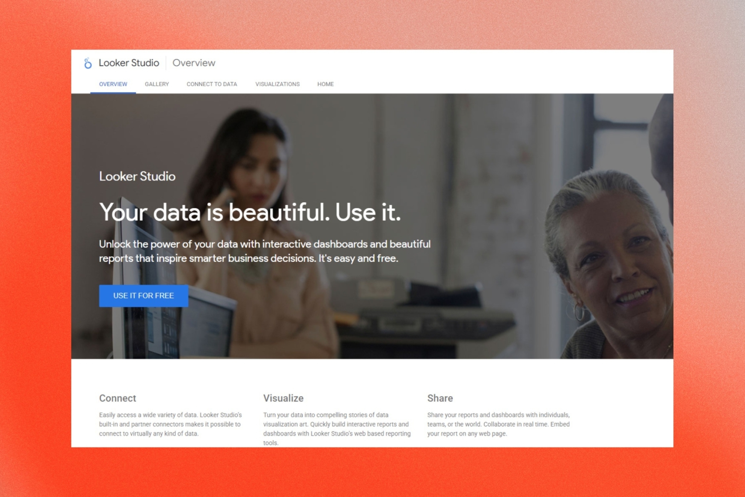Image resolution: width=745 pixels, height=497 pixels.
Task: Click the Share section heading
Action: coord(440,398)
